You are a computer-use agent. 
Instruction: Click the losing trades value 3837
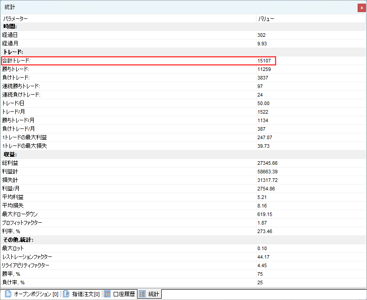pyautogui.click(x=263, y=78)
